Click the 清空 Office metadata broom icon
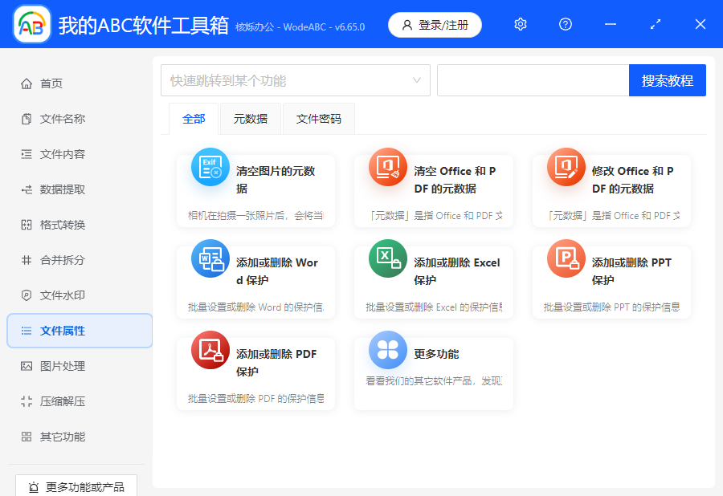 [388, 167]
